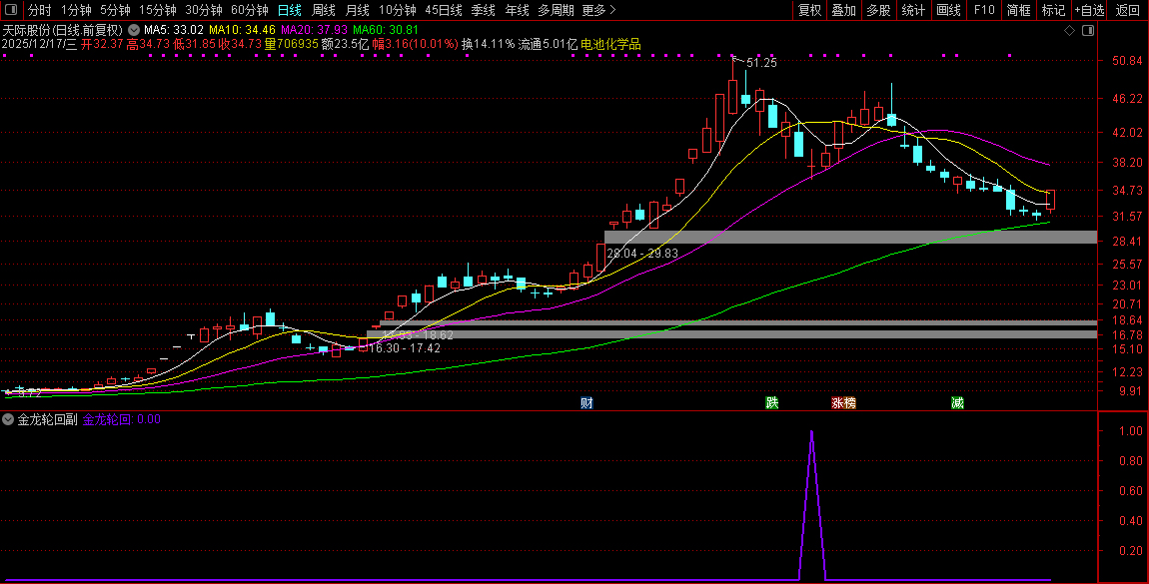
Task: Click the 简框 button
Action: click(1018, 10)
